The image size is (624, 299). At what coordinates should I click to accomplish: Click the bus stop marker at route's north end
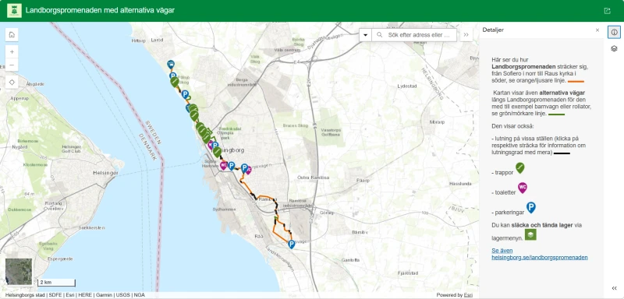171,65
